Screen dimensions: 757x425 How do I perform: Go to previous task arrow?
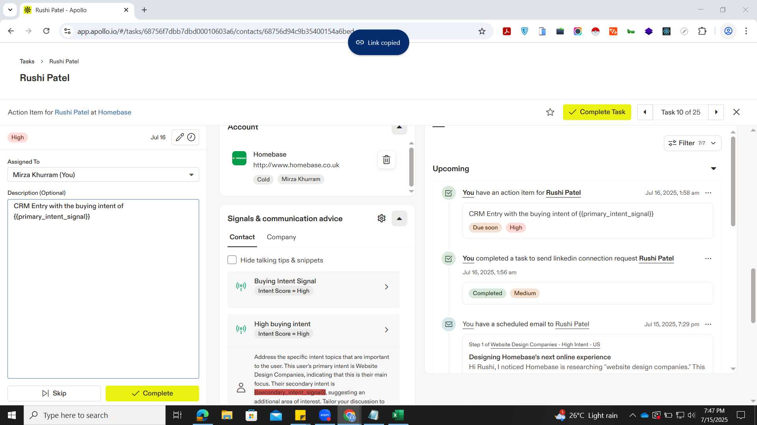(645, 112)
